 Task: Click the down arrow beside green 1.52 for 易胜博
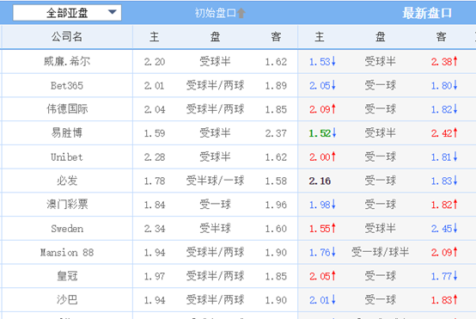[334, 132]
